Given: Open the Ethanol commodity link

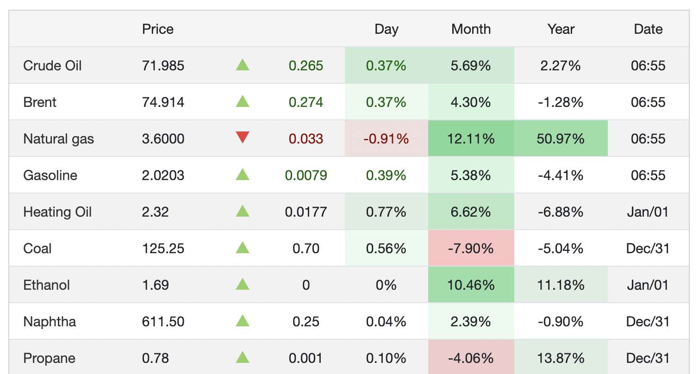Looking at the screenshot, I should coord(46,285).
